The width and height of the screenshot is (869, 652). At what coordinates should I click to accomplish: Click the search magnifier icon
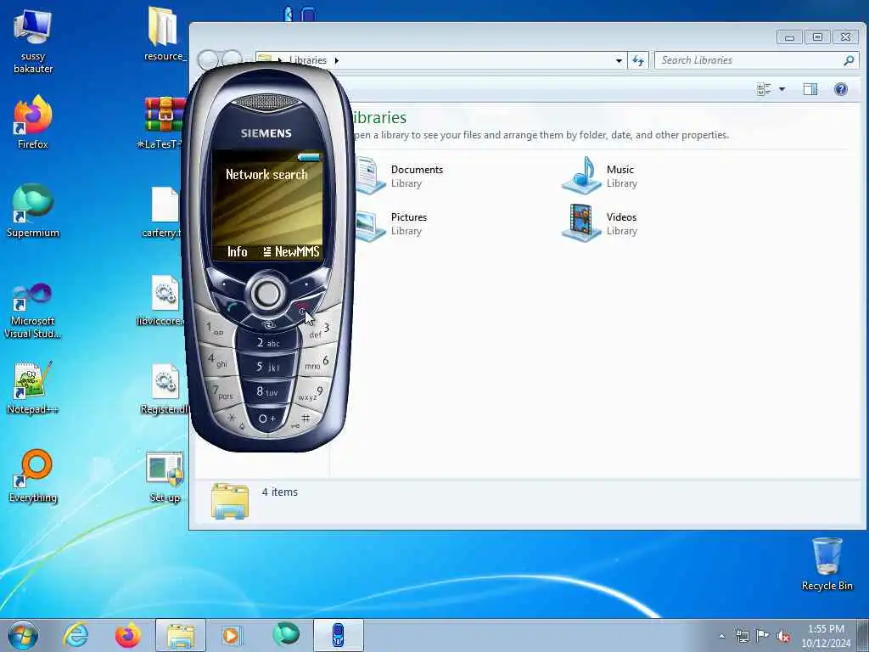849,60
